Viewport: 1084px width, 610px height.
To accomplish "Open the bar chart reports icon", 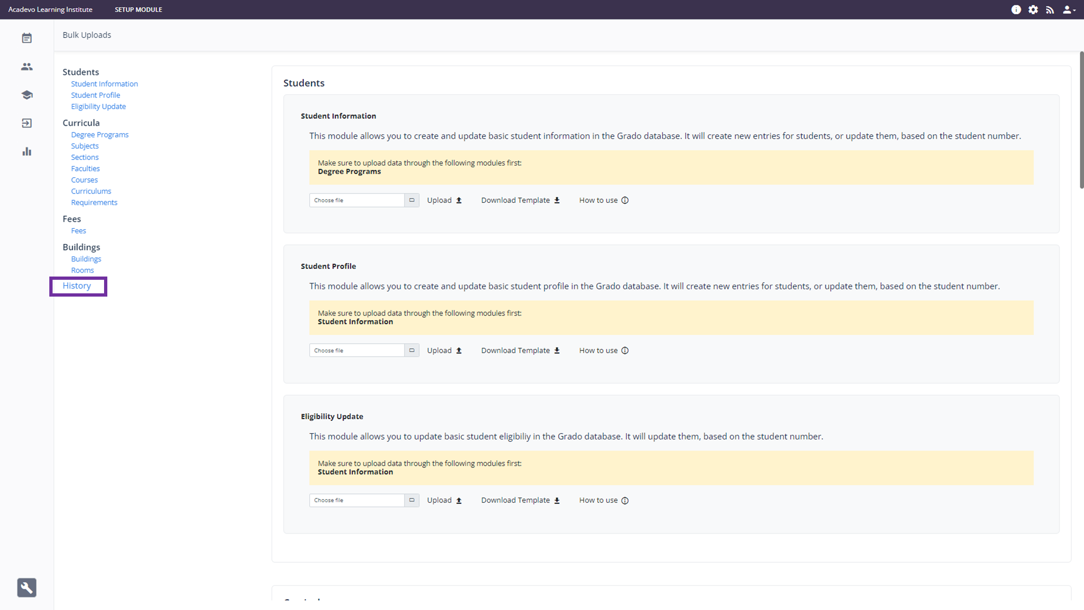I will coord(27,151).
